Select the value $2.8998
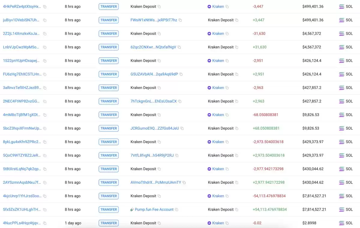The image size is (360, 228). point(309,223)
